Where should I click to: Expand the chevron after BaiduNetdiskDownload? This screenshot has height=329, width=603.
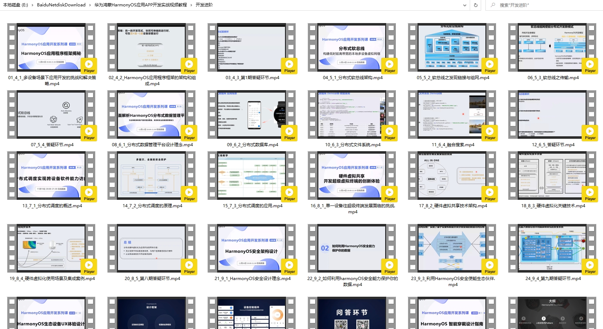(x=90, y=5)
